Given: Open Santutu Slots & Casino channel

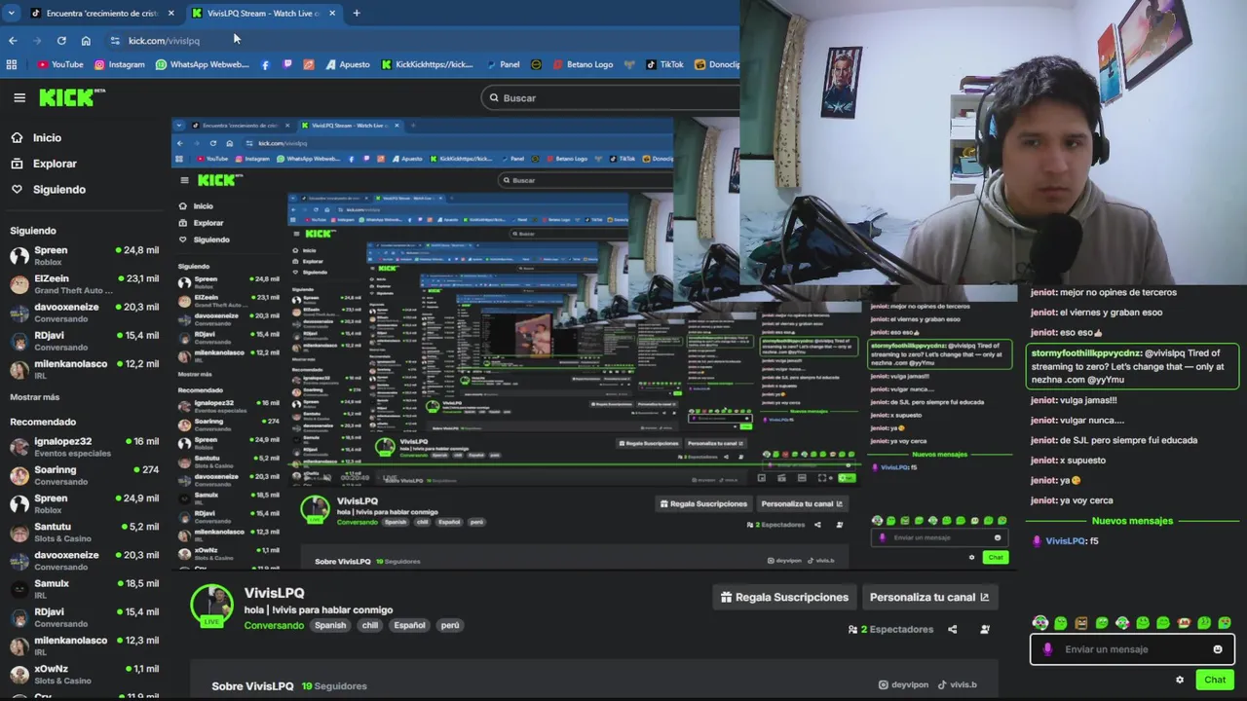Looking at the screenshot, I should [x=84, y=532].
